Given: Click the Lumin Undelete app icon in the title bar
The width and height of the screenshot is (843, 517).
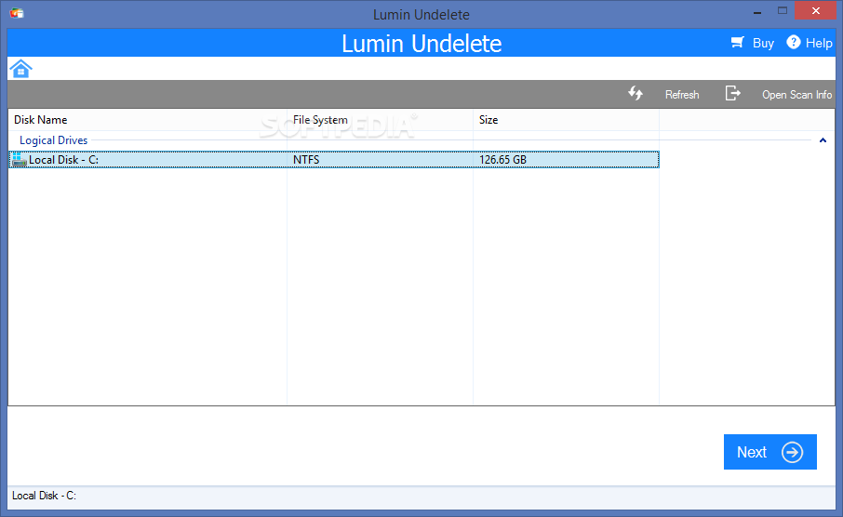Looking at the screenshot, I should (17, 13).
